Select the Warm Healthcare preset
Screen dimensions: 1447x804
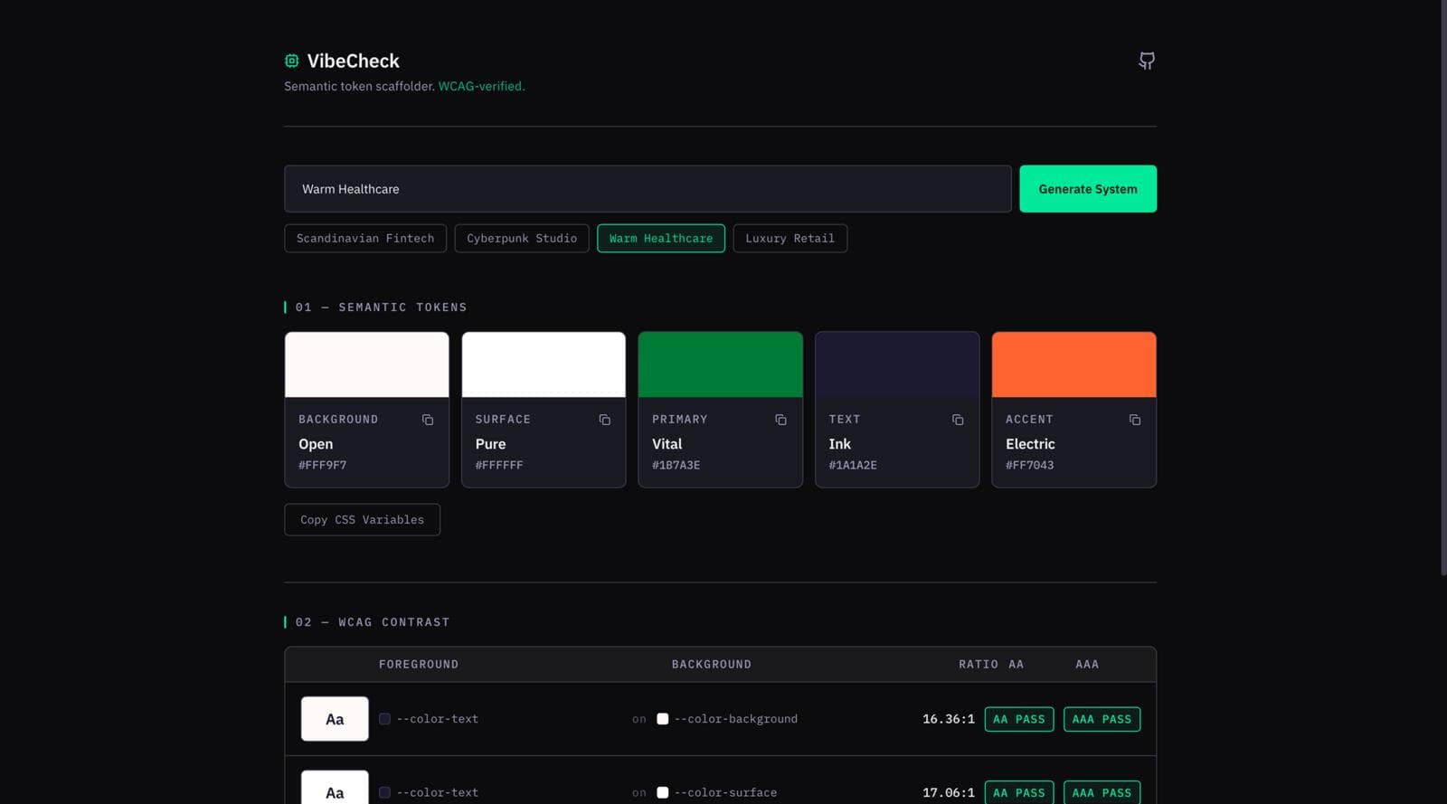[661, 238]
